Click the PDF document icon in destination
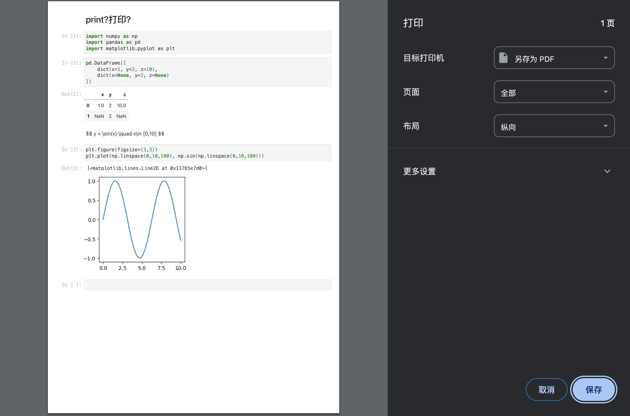The height and width of the screenshot is (416, 630). pyautogui.click(x=503, y=58)
